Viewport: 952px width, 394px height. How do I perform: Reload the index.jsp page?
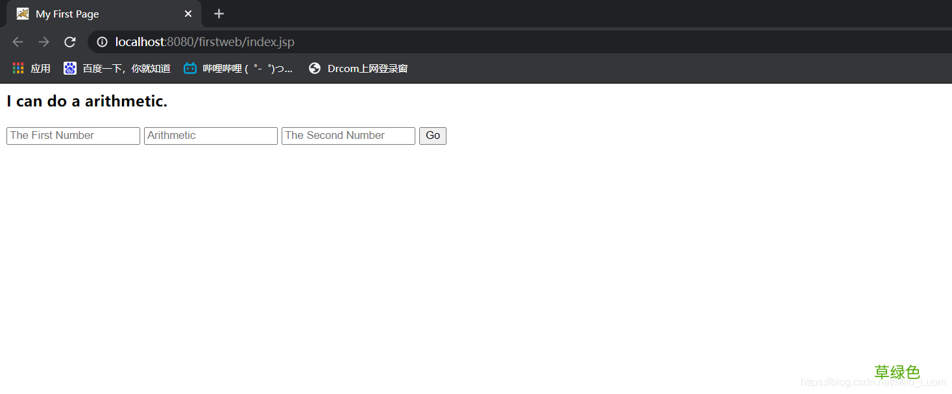click(x=70, y=42)
